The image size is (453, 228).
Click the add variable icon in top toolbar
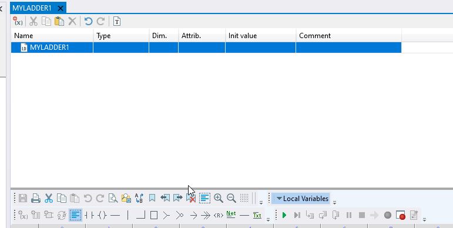pyautogui.click(x=18, y=21)
